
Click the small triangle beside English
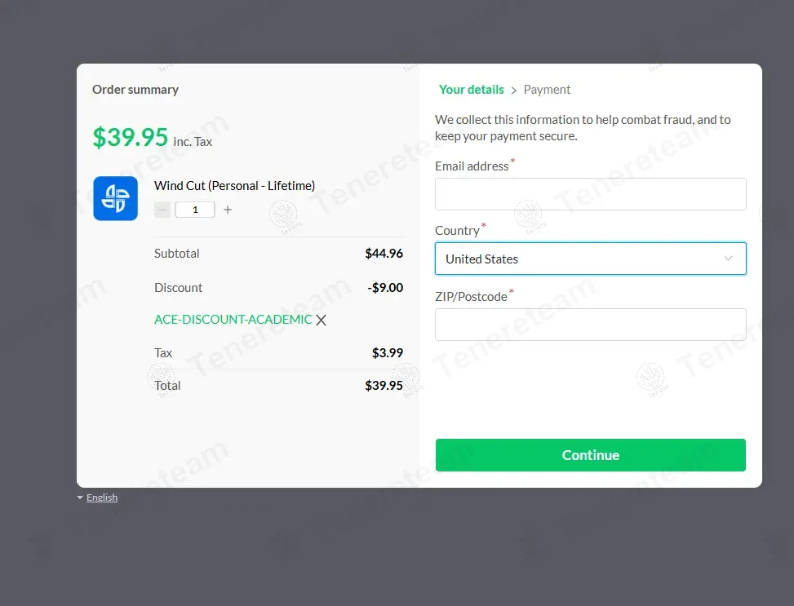coord(80,498)
